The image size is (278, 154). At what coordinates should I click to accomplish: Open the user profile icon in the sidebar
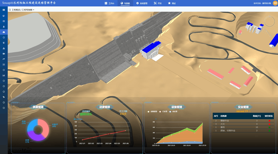[4, 27]
